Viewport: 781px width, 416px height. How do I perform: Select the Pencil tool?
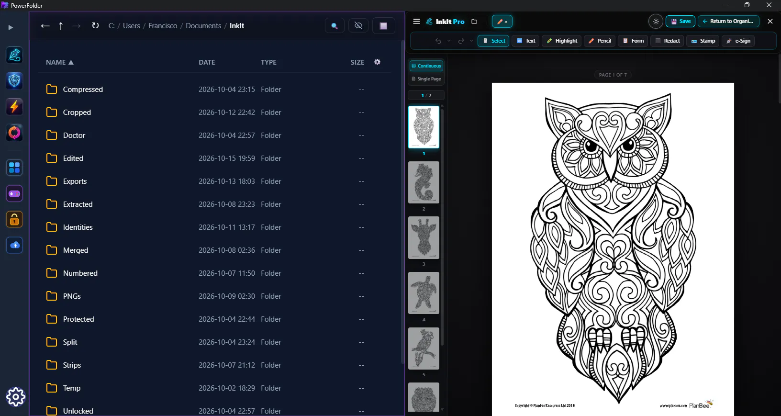point(600,41)
